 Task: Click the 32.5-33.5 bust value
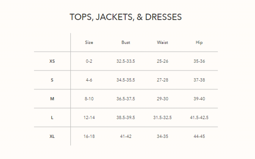coord(125,61)
